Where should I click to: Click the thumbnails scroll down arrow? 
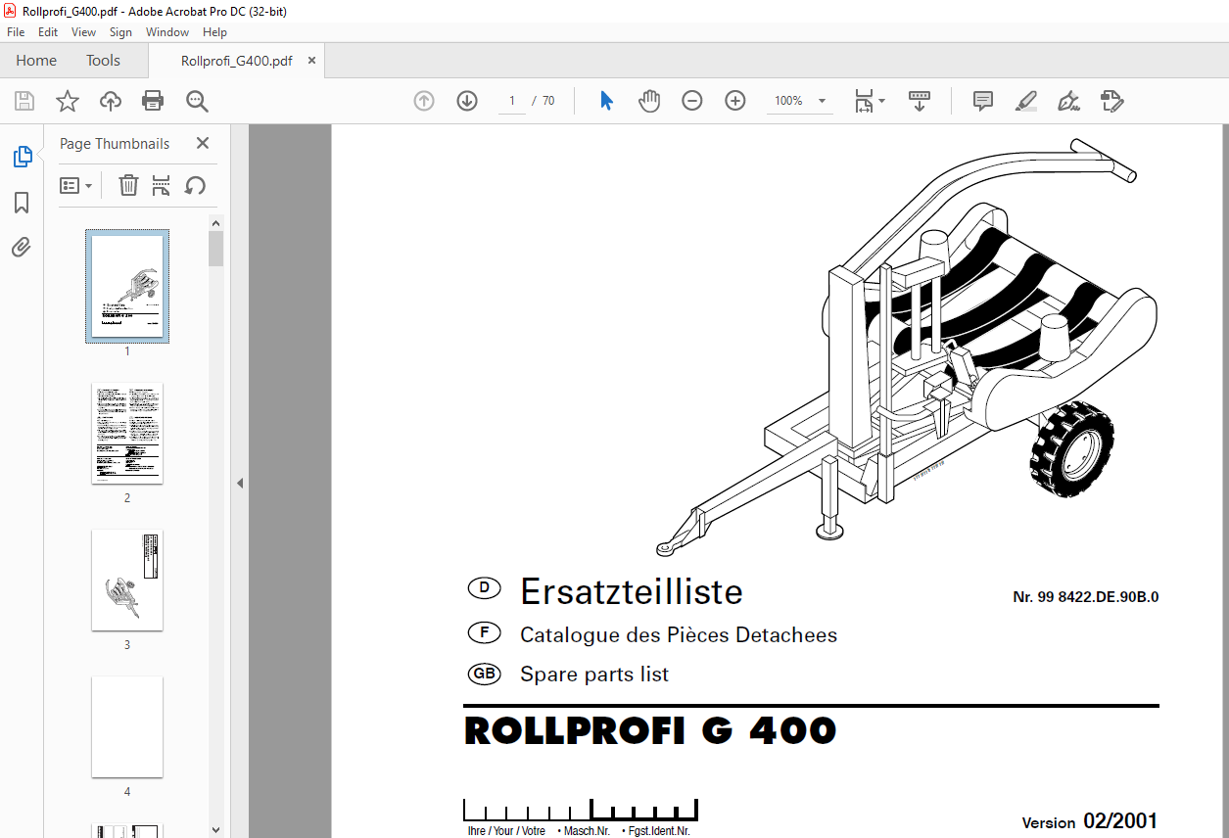point(215,829)
